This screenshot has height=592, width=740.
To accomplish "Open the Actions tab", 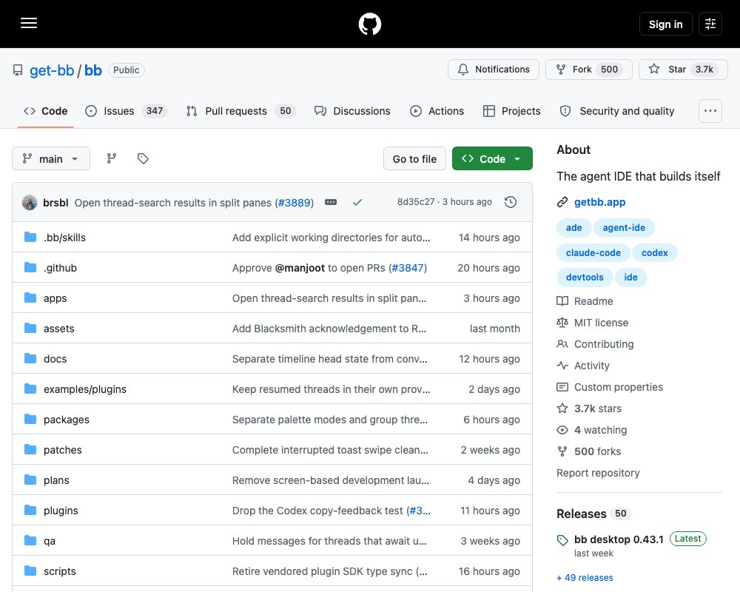I will (x=437, y=111).
